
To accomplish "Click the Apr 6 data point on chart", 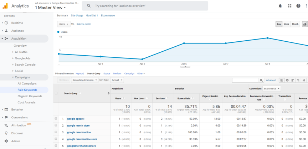I will [184, 43].
